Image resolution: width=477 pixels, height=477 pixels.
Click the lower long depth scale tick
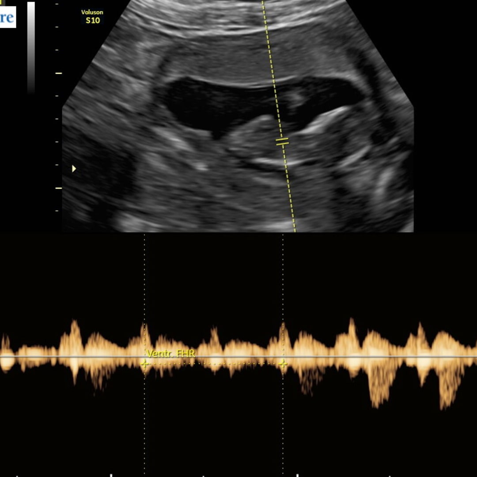point(58,188)
